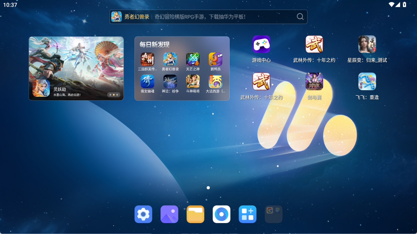The height and width of the screenshot is (234, 417).
Task: Tap the search magnifier icon
Action: 300,17
